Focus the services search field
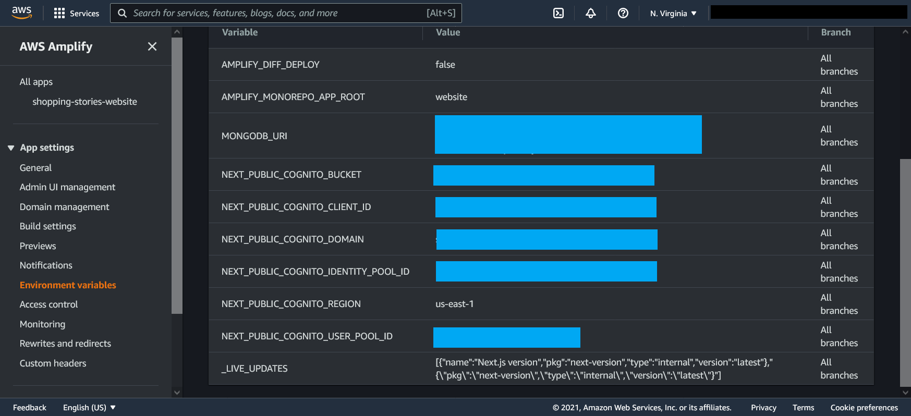This screenshot has width=911, height=416. click(286, 13)
